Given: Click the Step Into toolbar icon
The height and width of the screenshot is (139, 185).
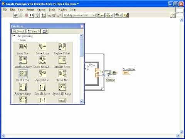Looking at the screenshot, I should tap(49, 15).
